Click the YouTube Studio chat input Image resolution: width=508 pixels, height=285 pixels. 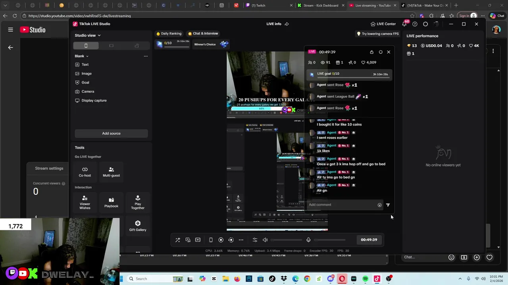[x=423, y=257]
